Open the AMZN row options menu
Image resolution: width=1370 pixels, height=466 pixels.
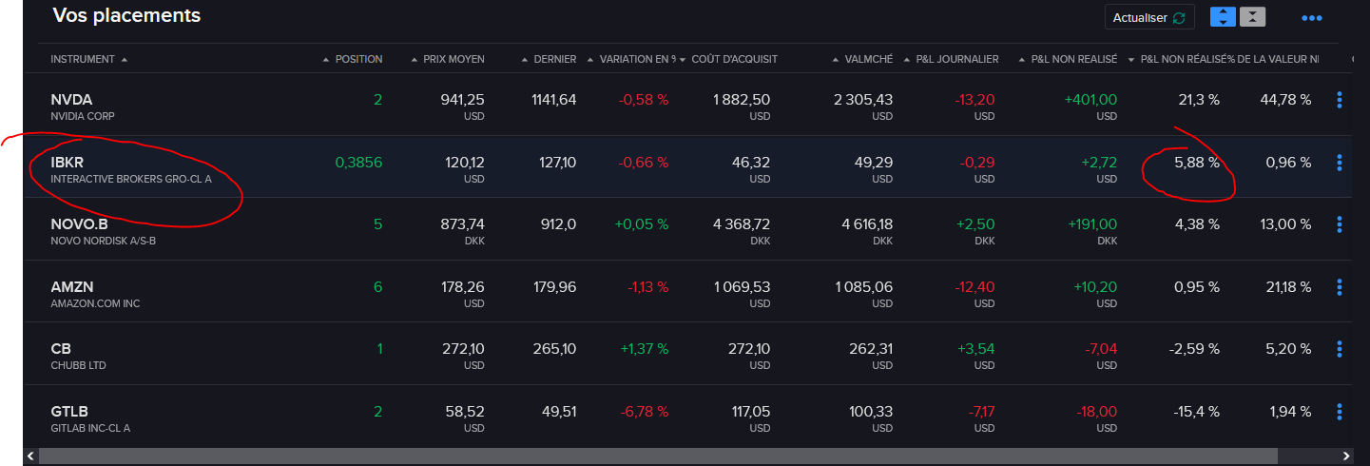[1340, 287]
